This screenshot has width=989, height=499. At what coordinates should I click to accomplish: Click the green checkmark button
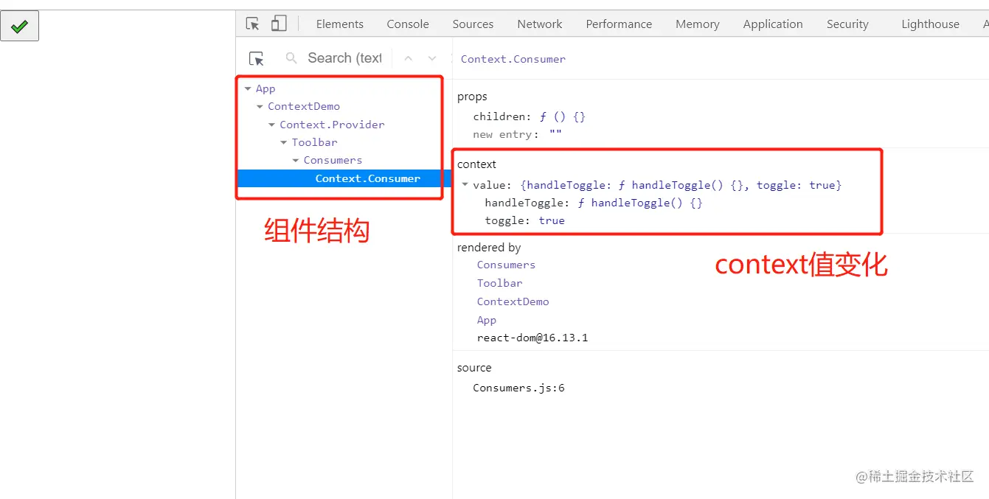pos(20,27)
